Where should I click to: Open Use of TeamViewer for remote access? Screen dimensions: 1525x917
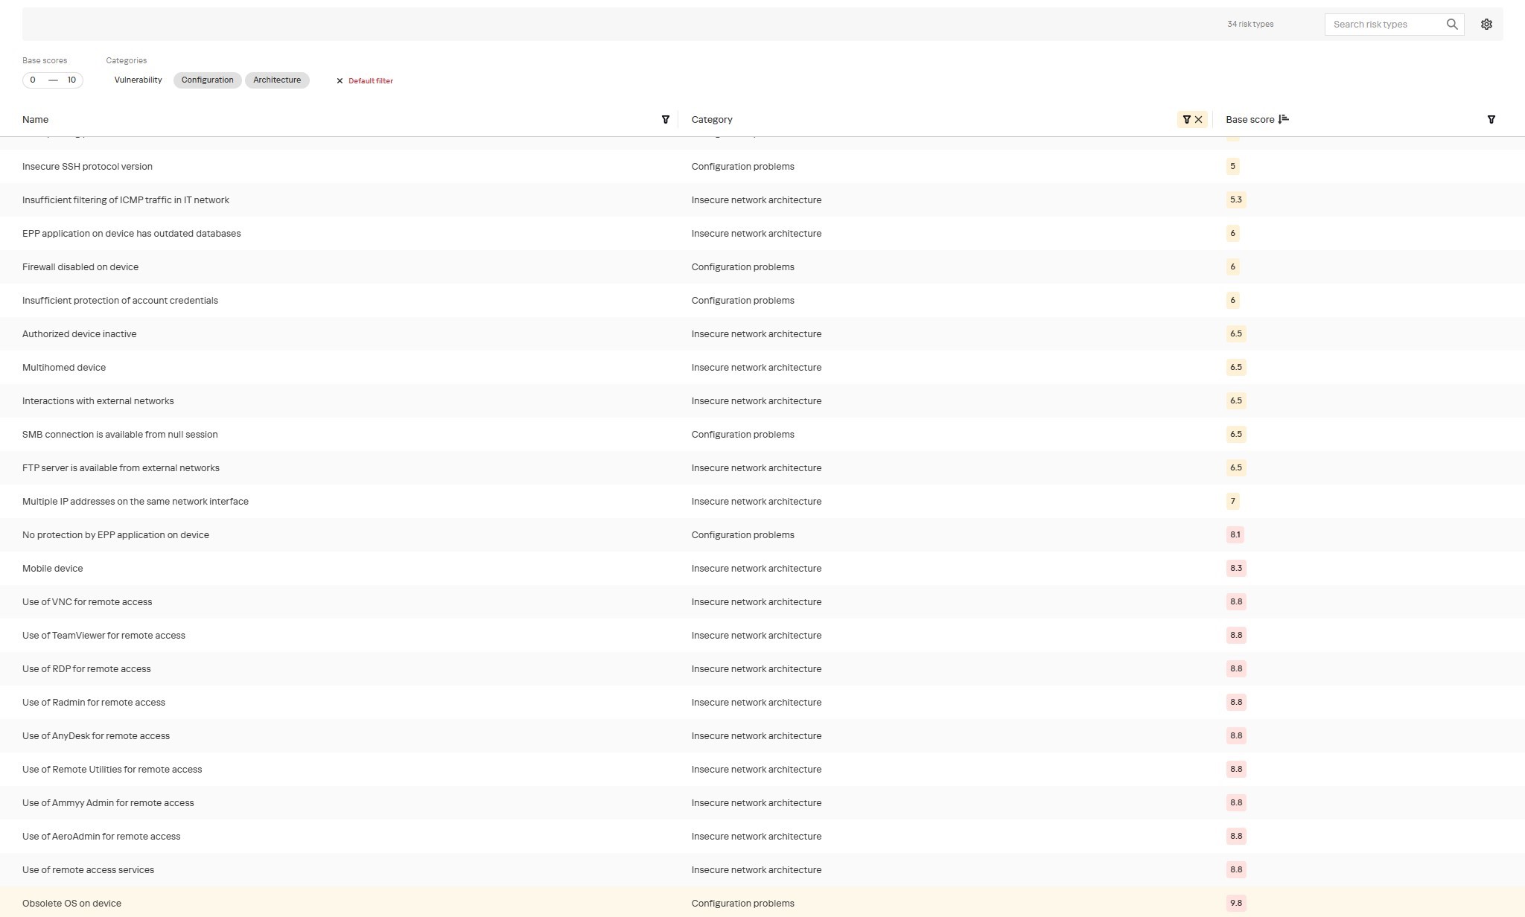coord(104,635)
